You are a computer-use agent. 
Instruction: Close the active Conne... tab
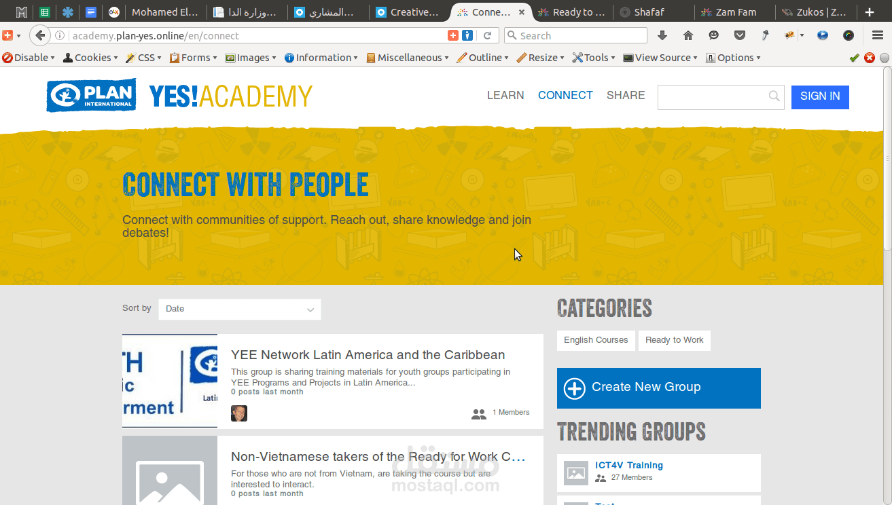click(522, 12)
